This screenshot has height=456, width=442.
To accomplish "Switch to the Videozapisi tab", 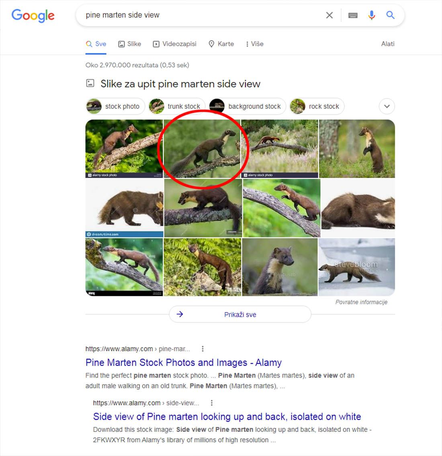I will tap(175, 44).
